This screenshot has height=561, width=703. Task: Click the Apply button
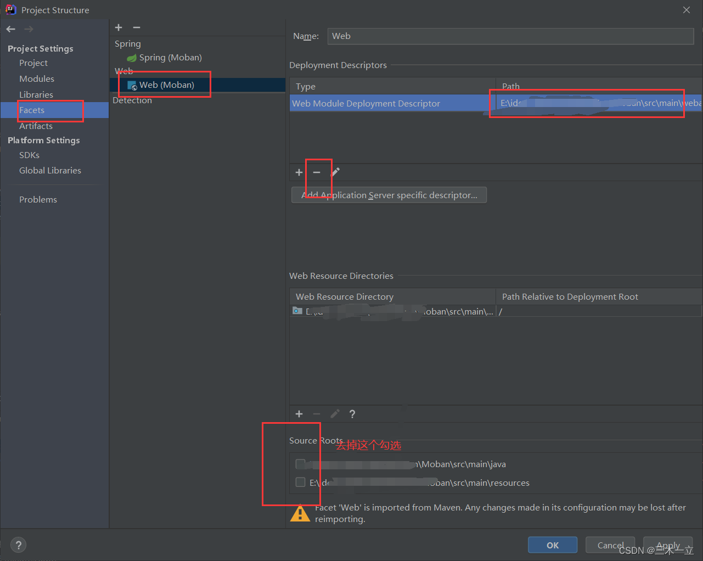(x=668, y=545)
